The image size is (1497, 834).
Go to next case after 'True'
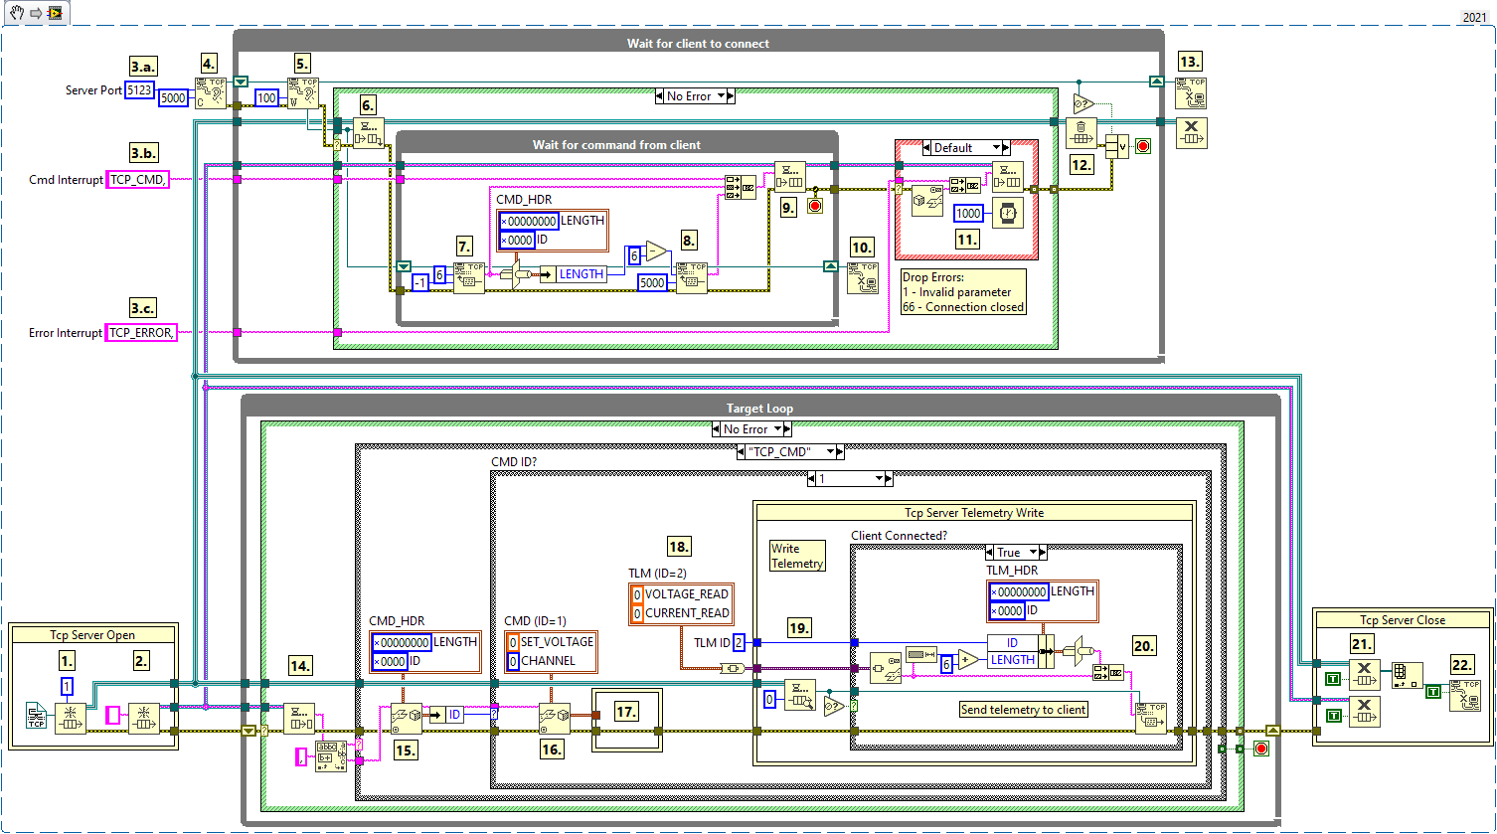coord(1041,553)
